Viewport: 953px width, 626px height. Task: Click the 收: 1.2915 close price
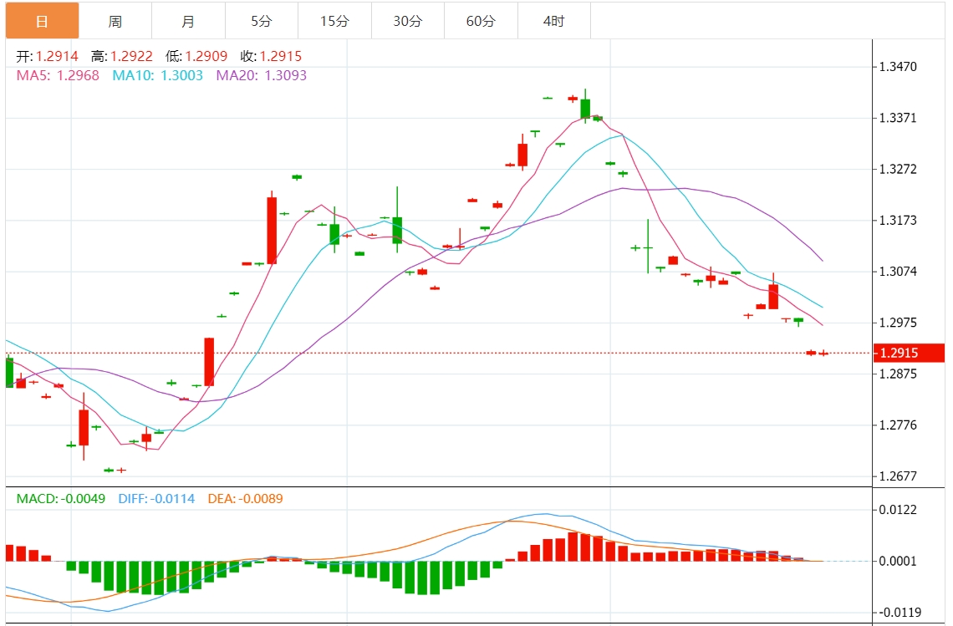271,57
